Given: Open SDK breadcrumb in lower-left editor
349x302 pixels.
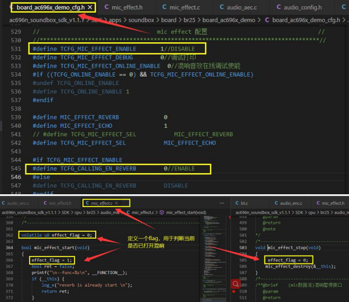Looking at the screenshot, I should (66, 212).
